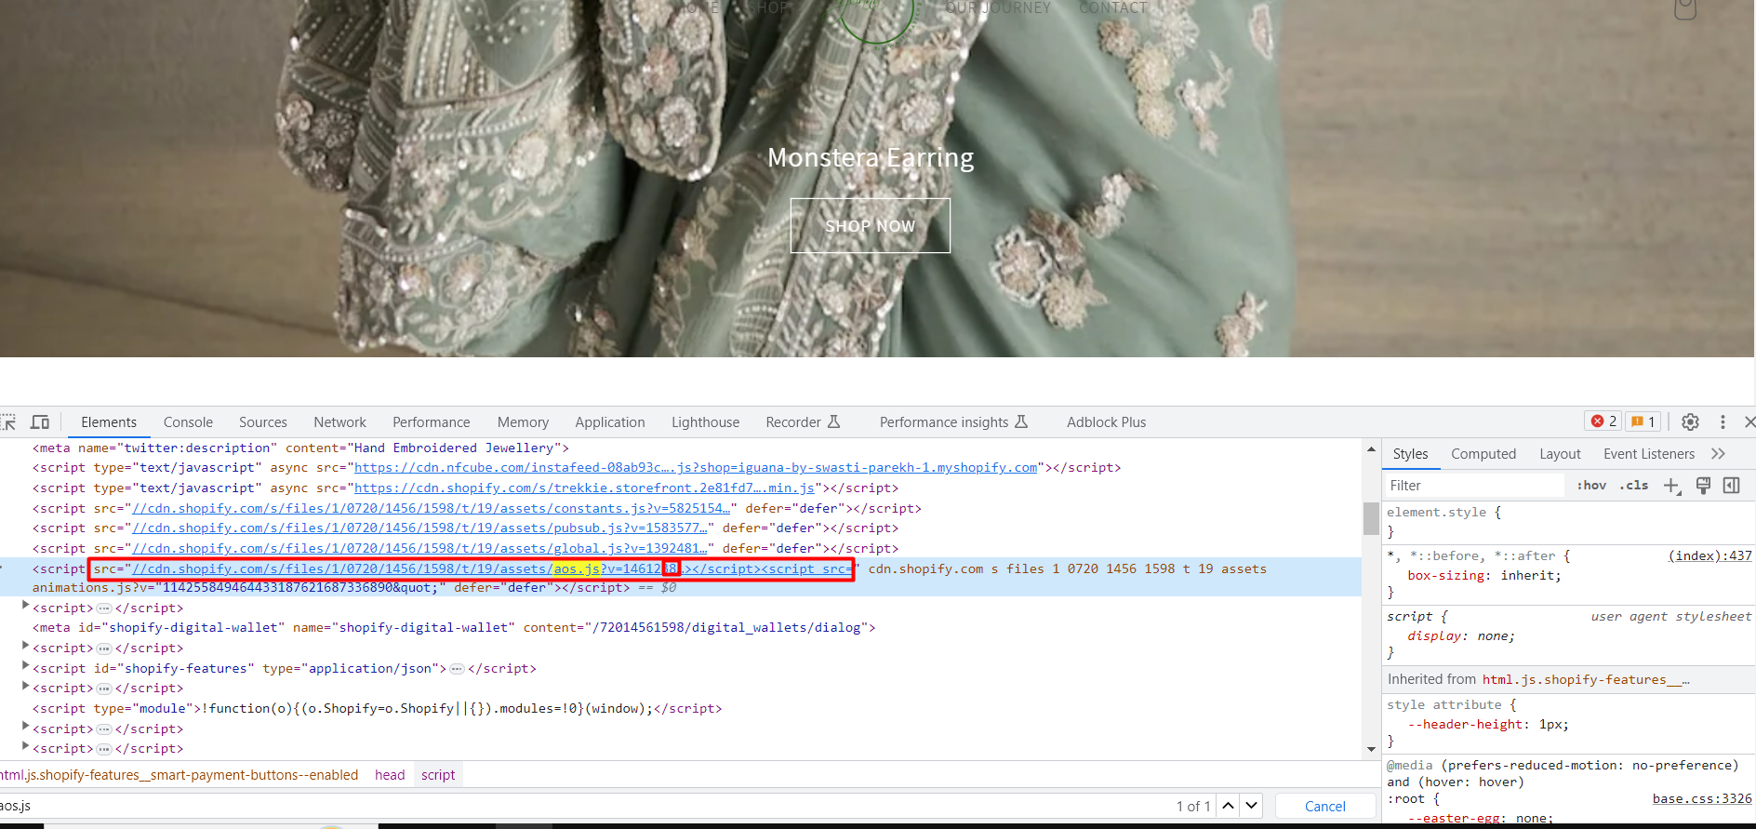Expand script node below shopify-features script
The image size is (1756, 829).
tap(25, 687)
